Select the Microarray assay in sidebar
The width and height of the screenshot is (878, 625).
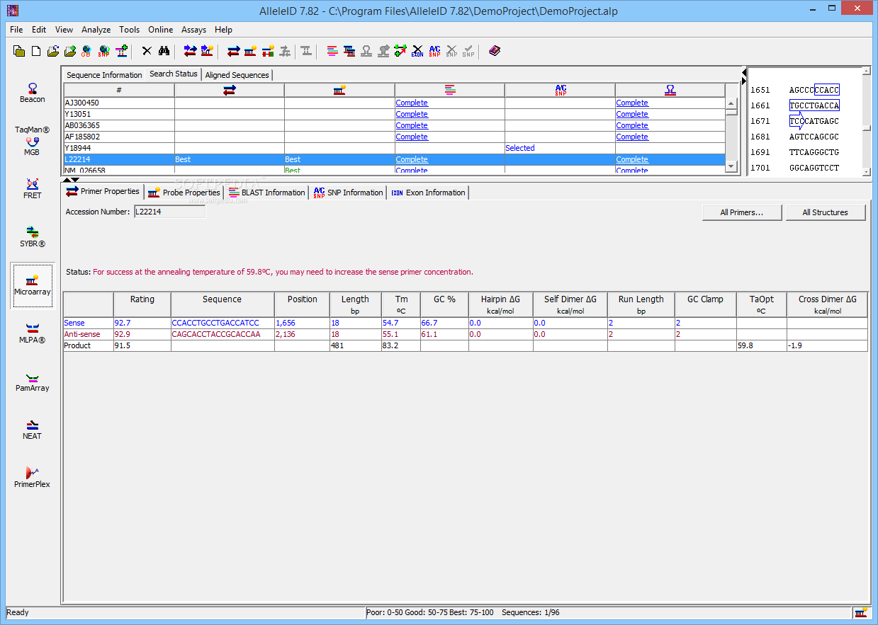click(32, 285)
